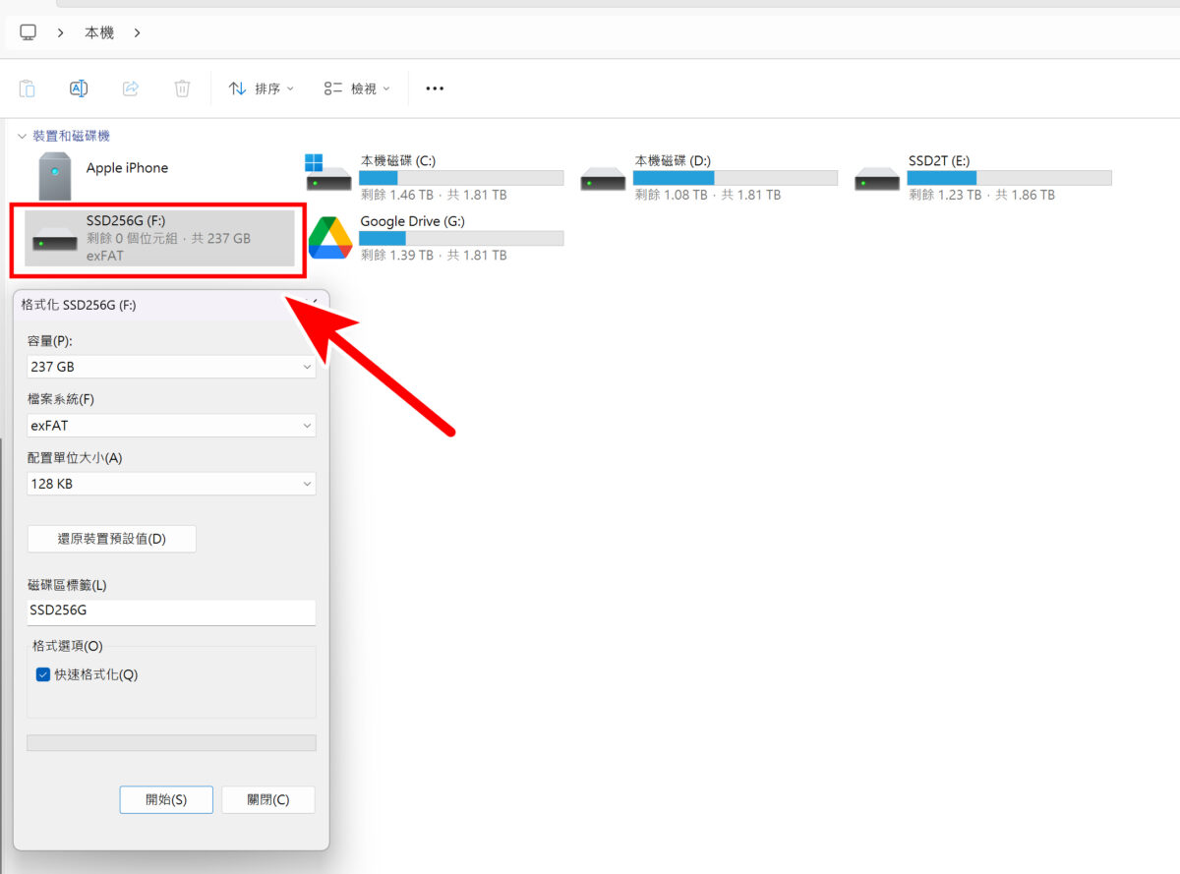Open the 檢視 view menu
This screenshot has height=874, width=1180.
pyautogui.click(x=357, y=88)
